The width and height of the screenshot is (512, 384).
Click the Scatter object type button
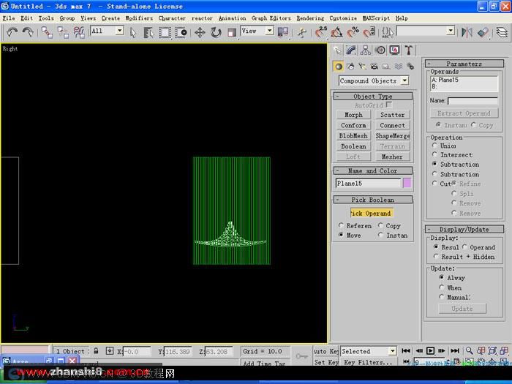pos(393,115)
